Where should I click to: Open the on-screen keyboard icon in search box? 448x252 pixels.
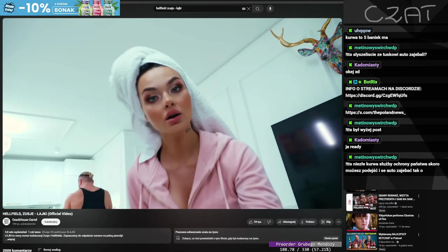[244, 9]
